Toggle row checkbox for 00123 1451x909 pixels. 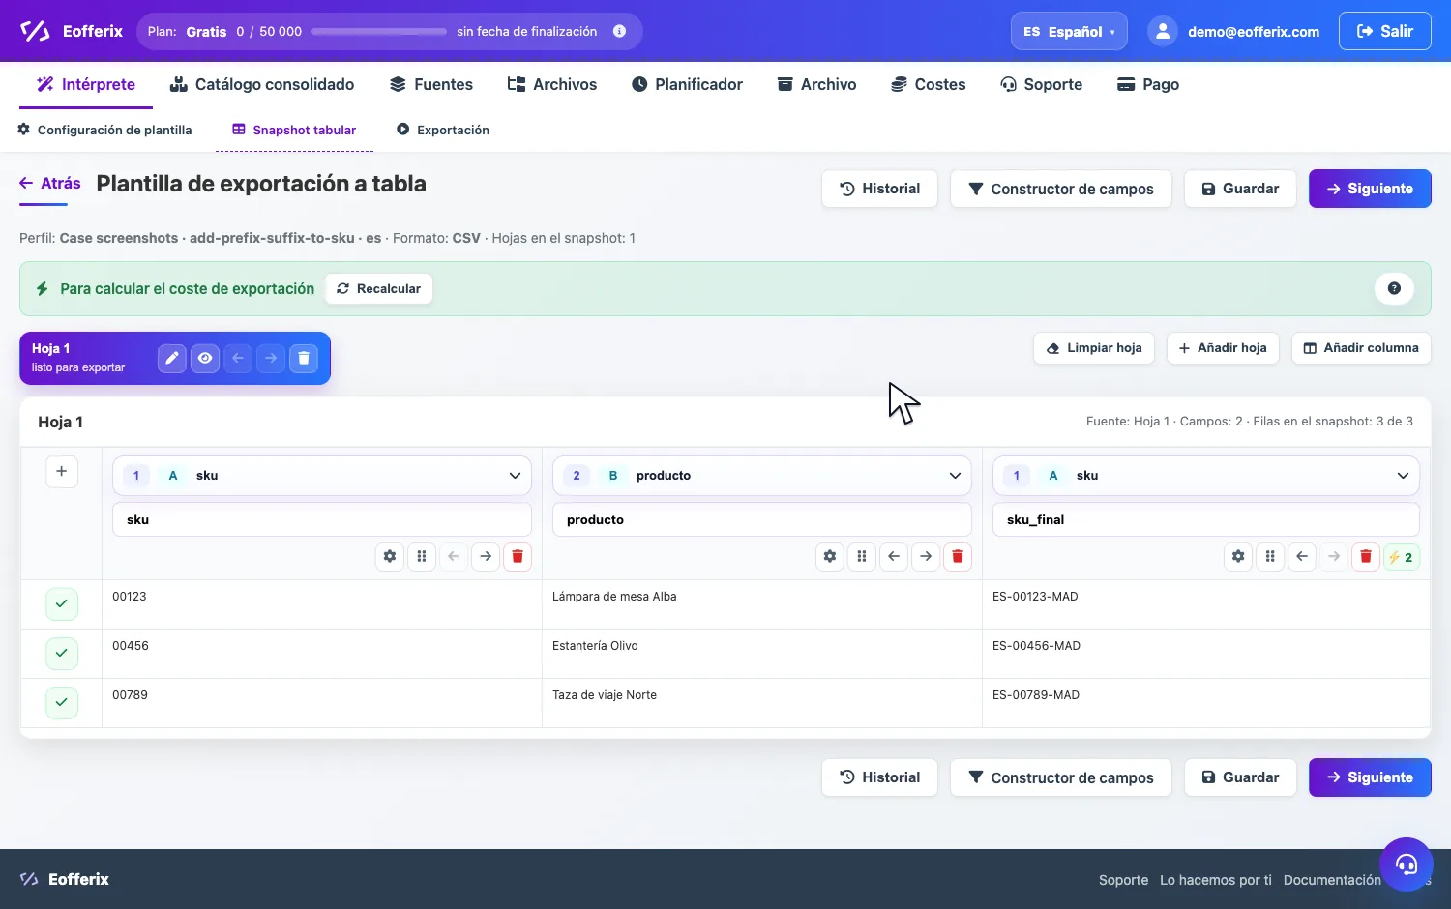click(61, 603)
